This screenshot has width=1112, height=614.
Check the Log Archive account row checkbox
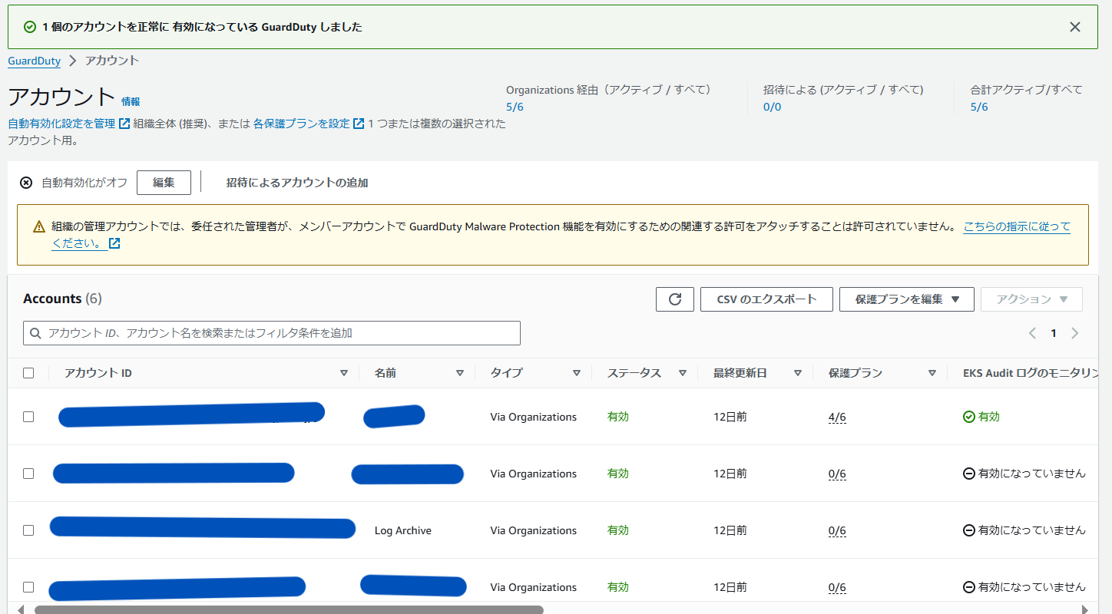[x=28, y=530]
